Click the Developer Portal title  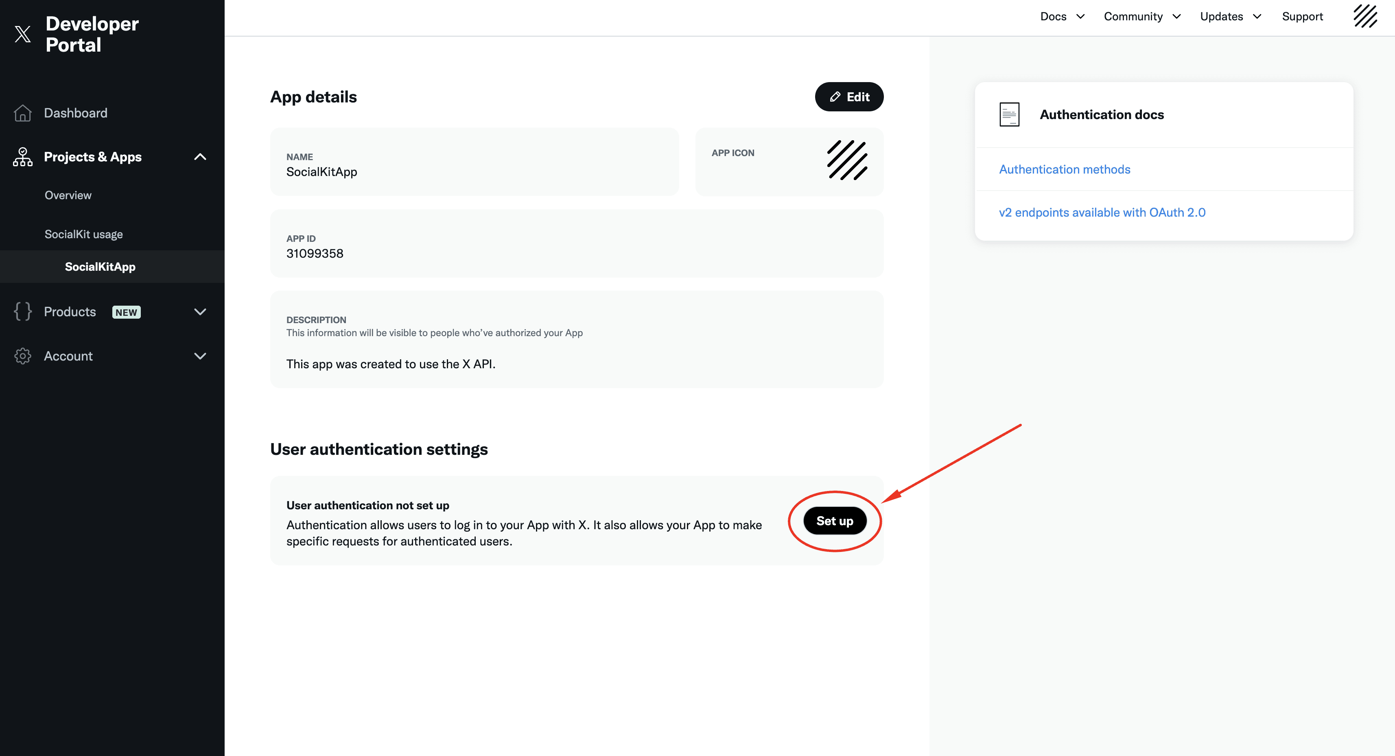click(92, 34)
